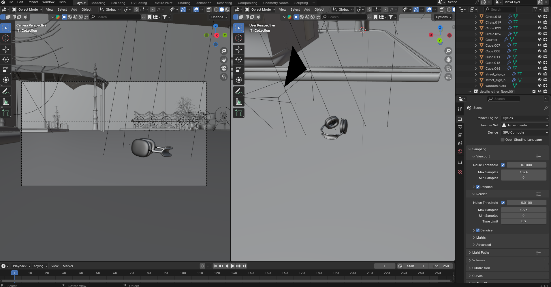Image resolution: width=551 pixels, height=287 pixels.
Task: Expand the Light Paths section
Action: (x=481, y=252)
